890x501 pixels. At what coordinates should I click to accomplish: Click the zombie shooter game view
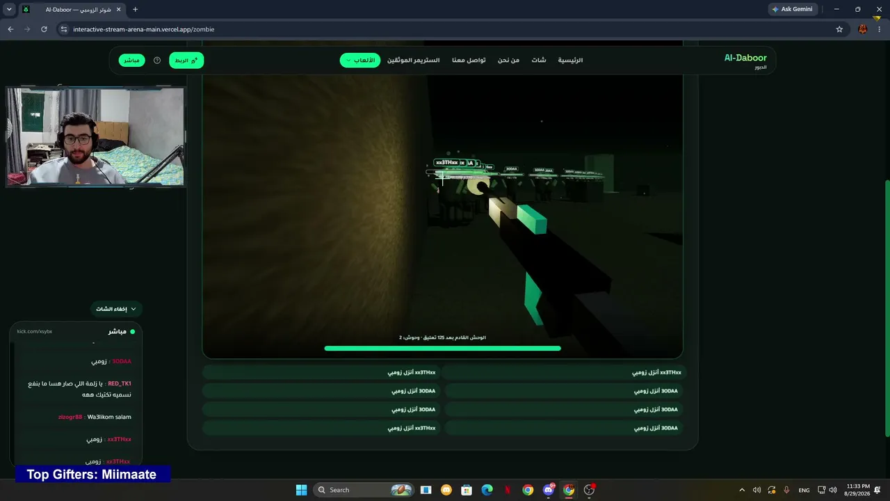(x=442, y=216)
